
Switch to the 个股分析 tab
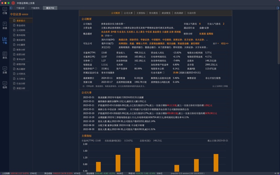[x=21, y=8]
